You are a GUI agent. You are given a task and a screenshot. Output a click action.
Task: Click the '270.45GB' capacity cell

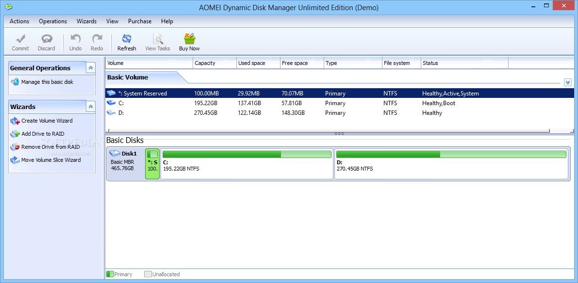click(205, 112)
